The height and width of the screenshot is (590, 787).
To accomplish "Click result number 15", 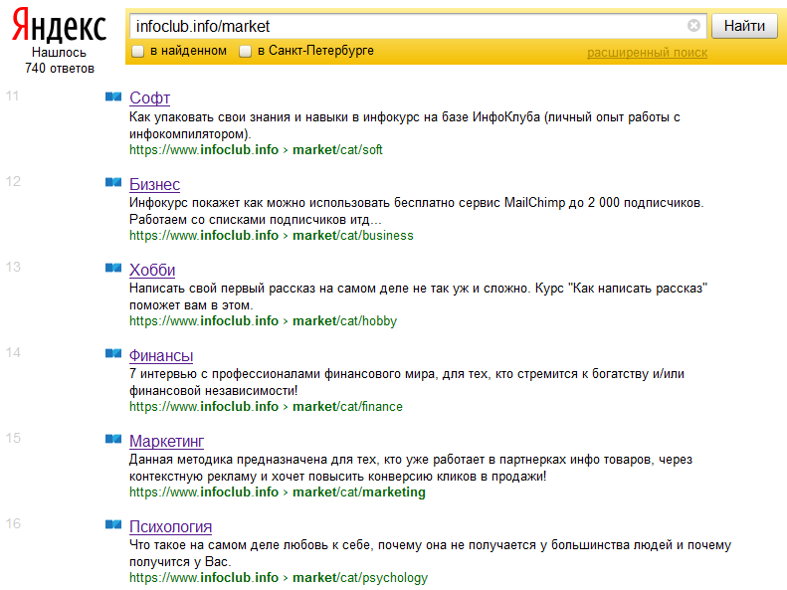I will click(x=13, y=438).
